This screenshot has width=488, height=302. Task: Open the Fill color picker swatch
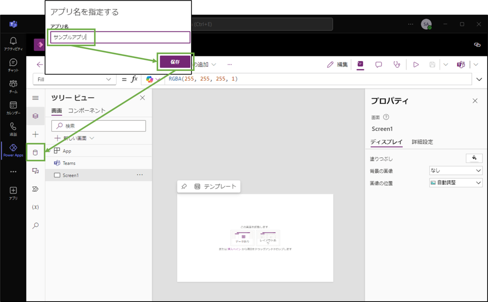point(474,158)
